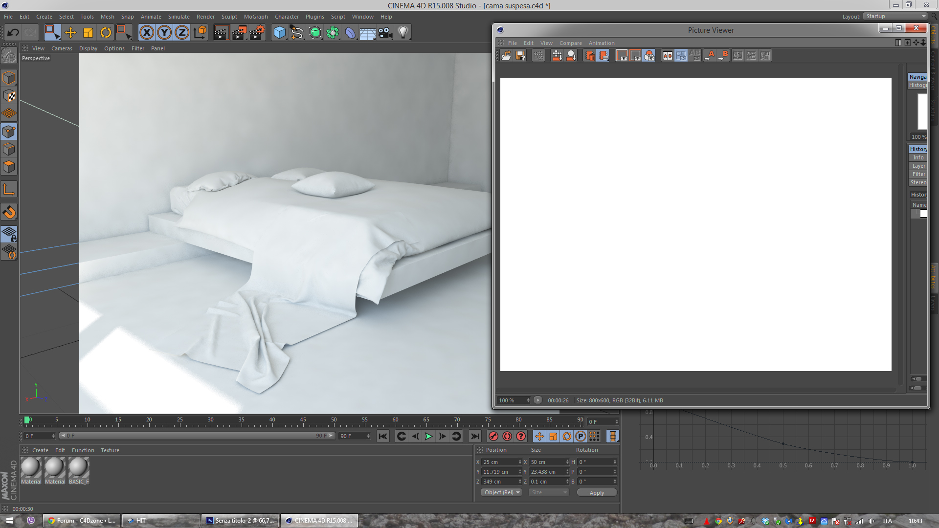Click the Apply button in coordinates panel
This screenshot has height=528, width=939.
tap(597, 493)
